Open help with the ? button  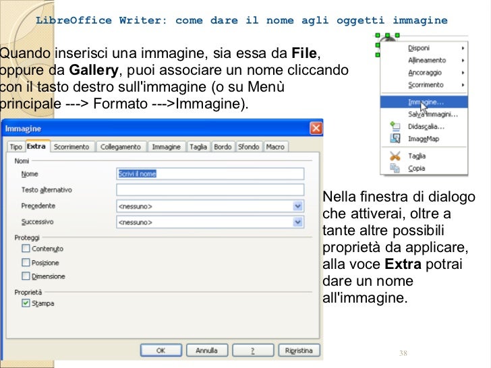click(x=253, y=350)
